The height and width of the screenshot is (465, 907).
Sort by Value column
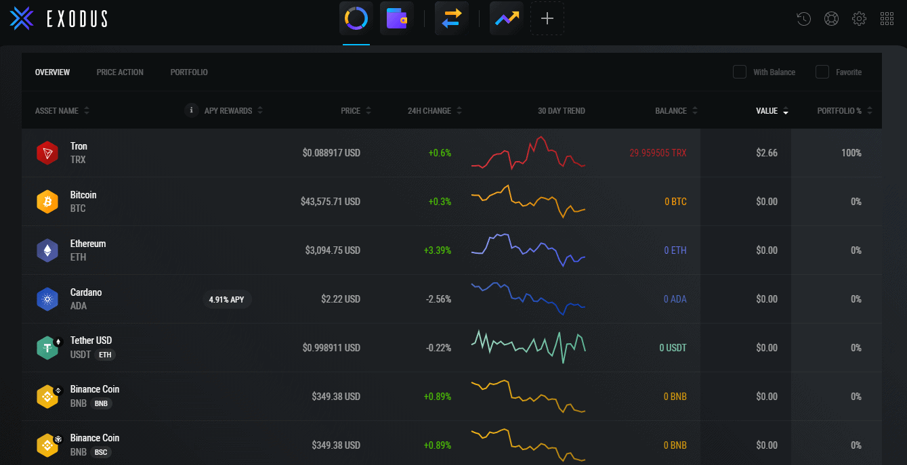[x=772, y=111]
